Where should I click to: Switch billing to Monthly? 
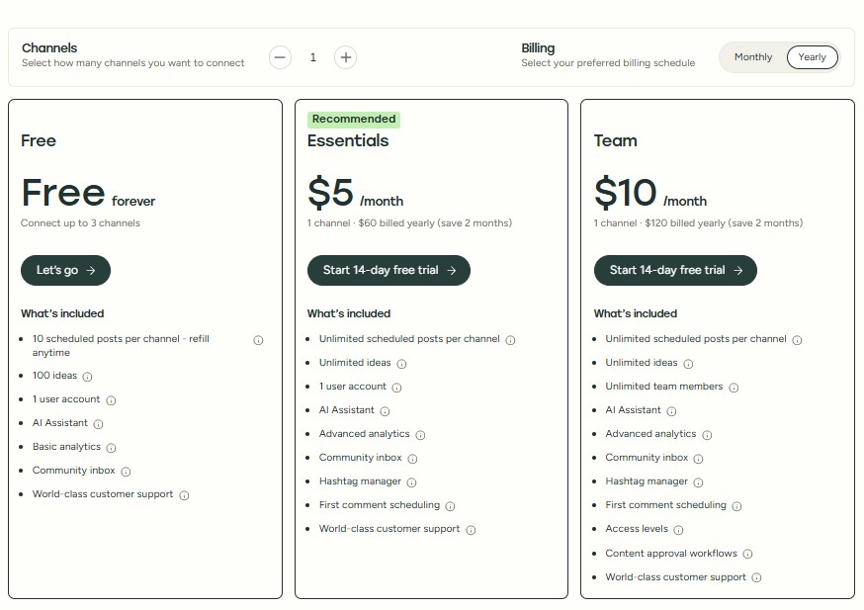point(752,57)
